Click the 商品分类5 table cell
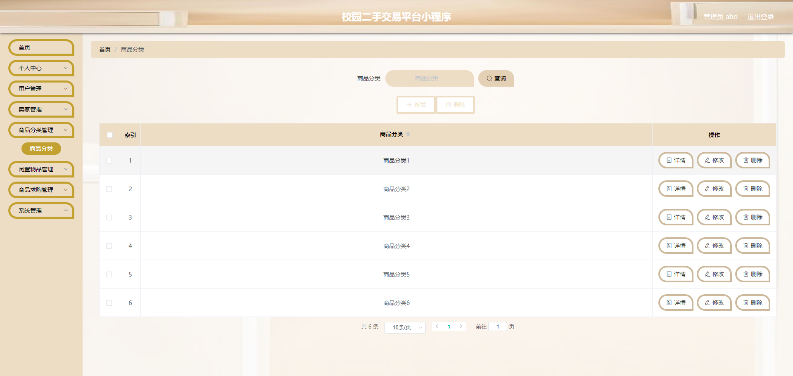Image resolution: width=793 pixels, height=376 pixels. [396, 274]
